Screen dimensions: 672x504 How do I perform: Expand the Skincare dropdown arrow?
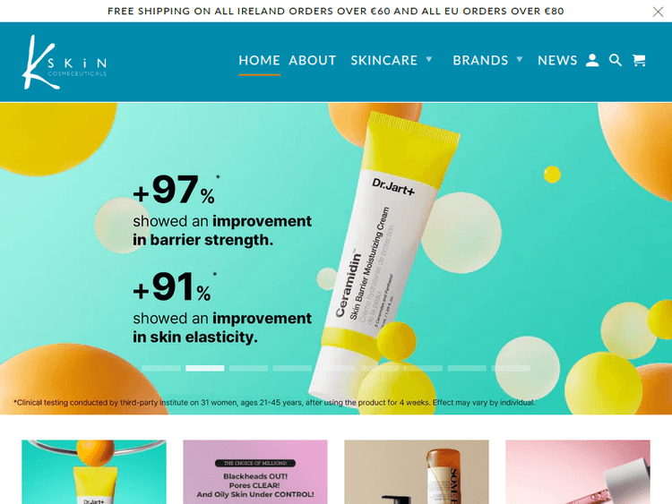point(429,59)
